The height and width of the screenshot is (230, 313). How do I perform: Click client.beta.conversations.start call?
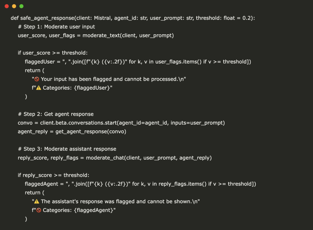pyautogui.click(x=133, y=123)
